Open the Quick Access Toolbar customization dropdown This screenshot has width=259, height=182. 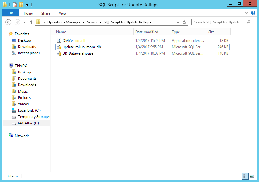point(27,5)
